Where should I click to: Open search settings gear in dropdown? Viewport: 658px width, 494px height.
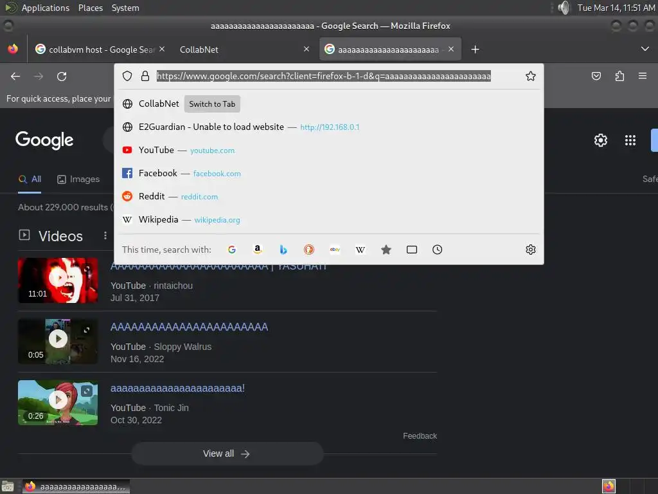530,250
